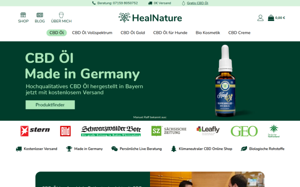Click the HealNature leaf logo
Image resolution: width=300 pixels, height=187 pixels.
(x=124, y=17)
